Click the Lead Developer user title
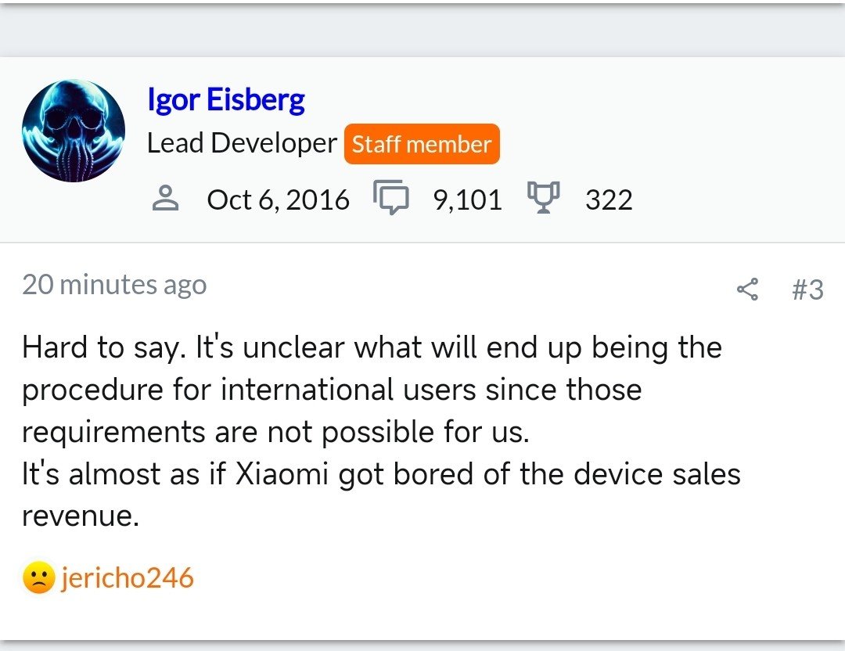845x651 pixels. [242, 143]
